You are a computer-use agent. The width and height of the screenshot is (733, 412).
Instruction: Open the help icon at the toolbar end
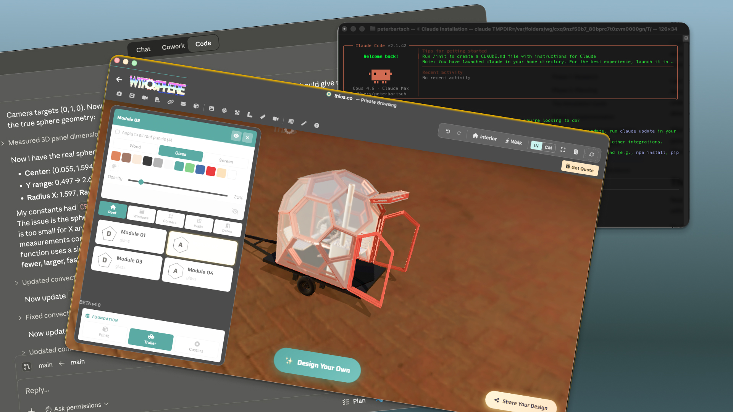coord(316,125)
